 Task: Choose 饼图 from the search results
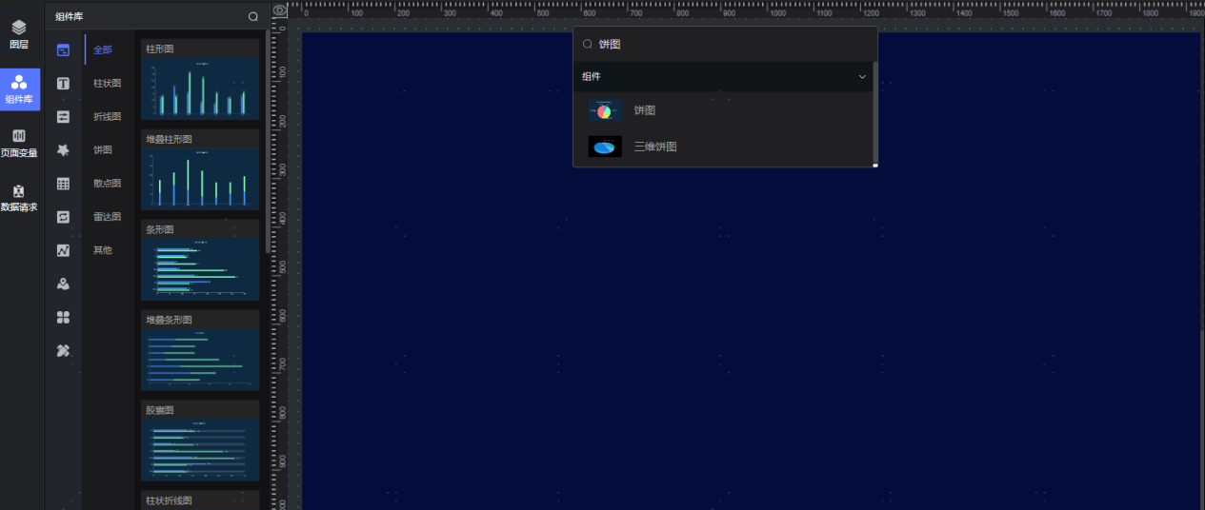coord(645,110)
